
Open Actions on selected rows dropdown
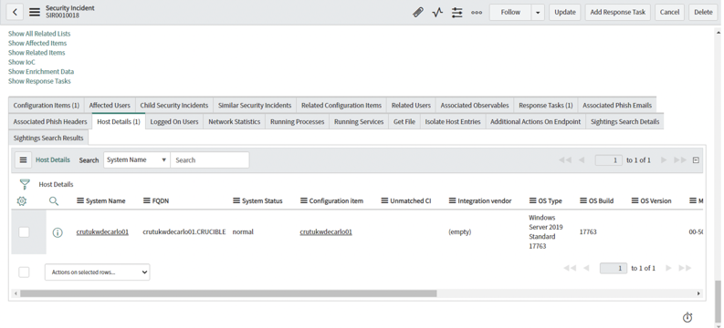(x=98, y=272)
